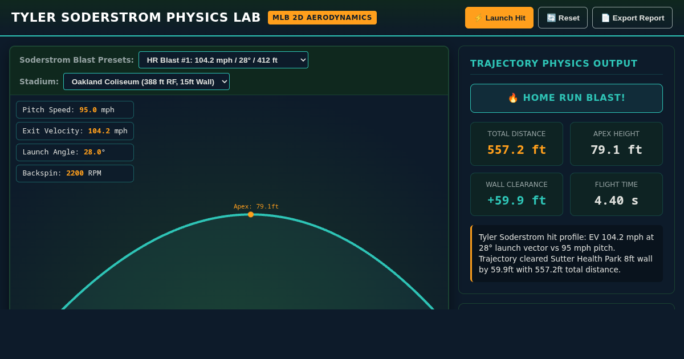This screenshot has height=359, width=684.
Task: Click the Pitch Speed 95.0 mph readout
Action: [75, 110]
